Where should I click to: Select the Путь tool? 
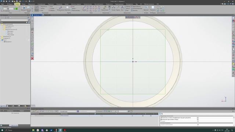(x=51, y=7)
